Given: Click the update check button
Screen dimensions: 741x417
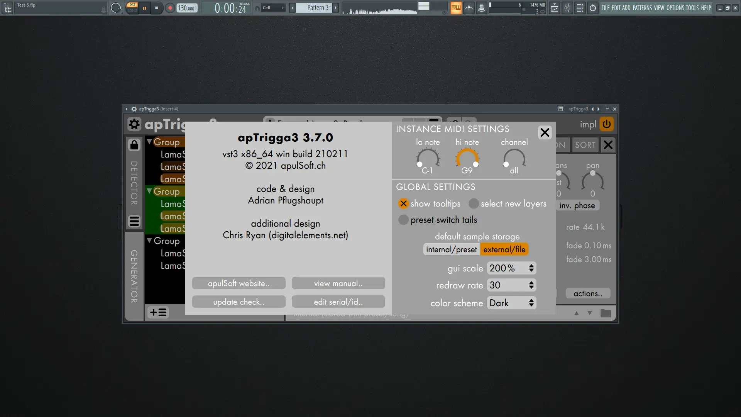Looking at the screenshot, I should [239, 302].
